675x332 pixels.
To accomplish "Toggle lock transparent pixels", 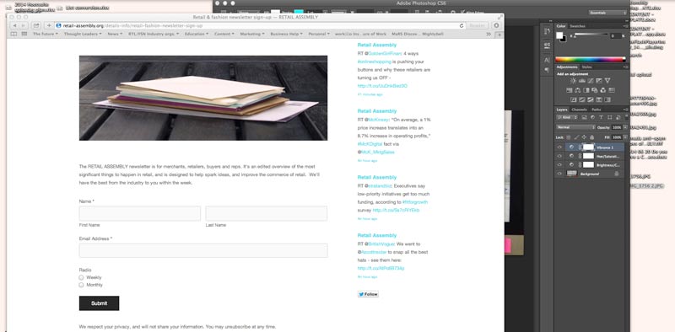I will click(x=569, y=137).
